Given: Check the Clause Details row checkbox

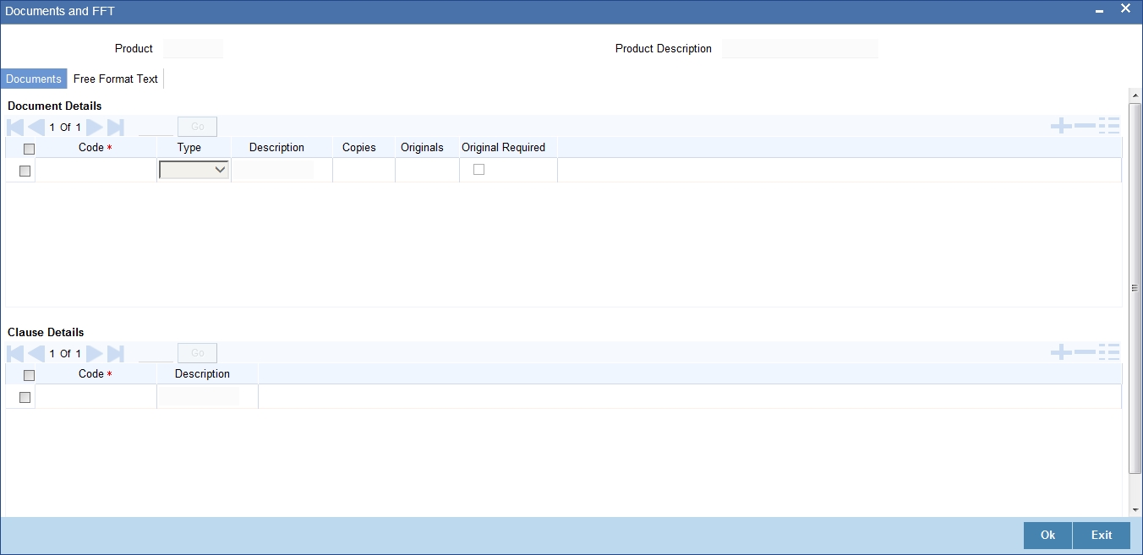Looking at the screenshot, I should tap(25, 397).
